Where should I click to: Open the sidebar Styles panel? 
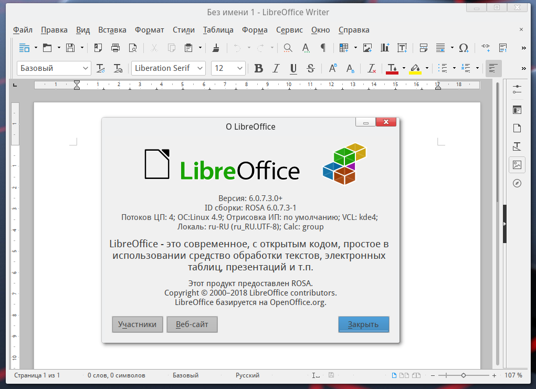tap(517, 146)
